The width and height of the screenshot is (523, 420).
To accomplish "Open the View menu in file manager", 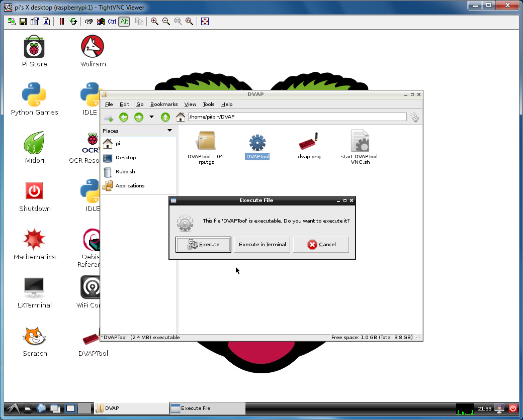I will tap(190, 104).
